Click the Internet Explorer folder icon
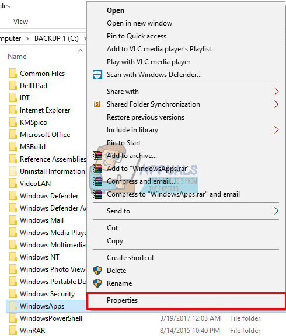 click(x=13, y=110)
